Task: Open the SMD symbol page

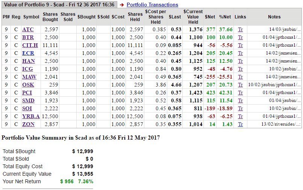Action: 28,100
